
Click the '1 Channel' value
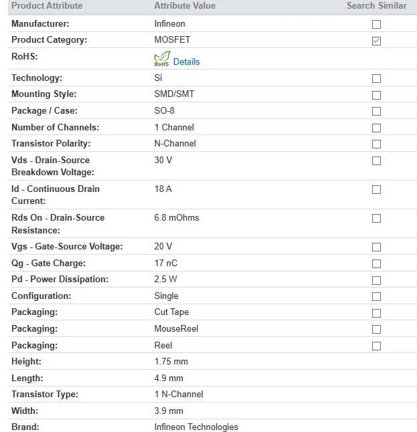tap(174, 127)
